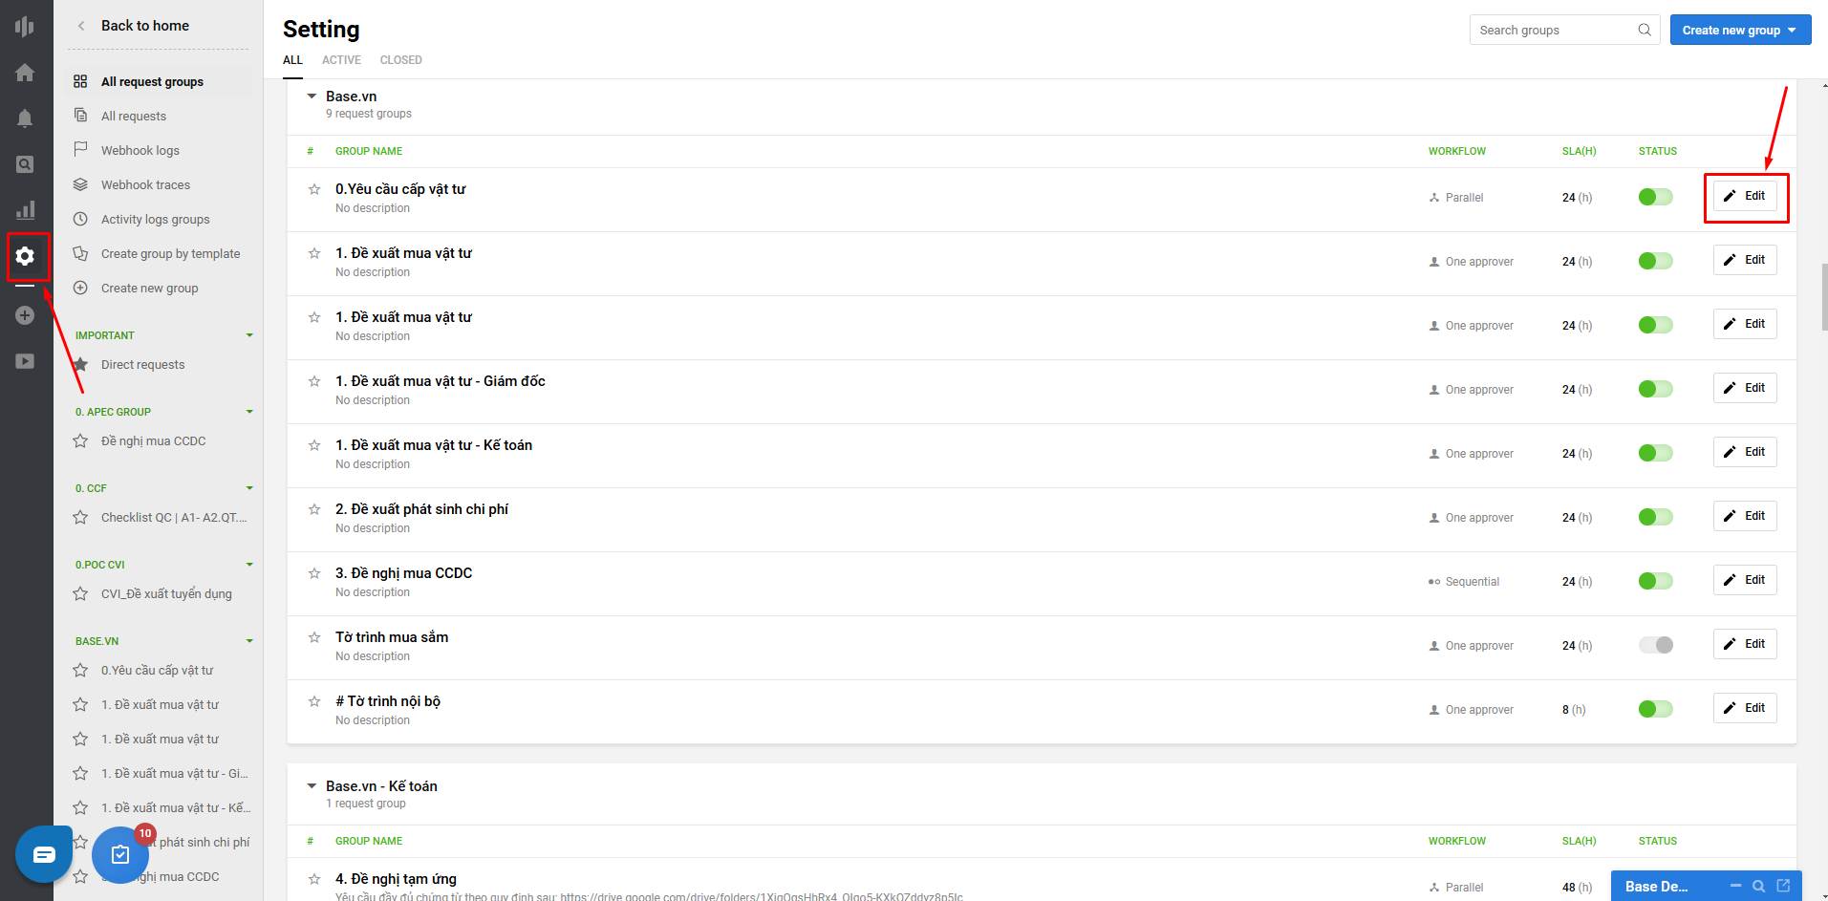Edit the # Tờ trình nội bộ group

pyautogui.click(x=1745, y=708)
